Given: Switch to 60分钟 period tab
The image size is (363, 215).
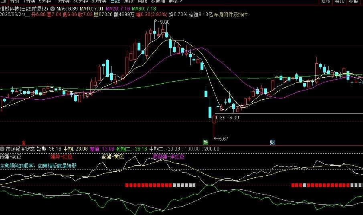Looking at the screenshot, I should tap(99, 1).
